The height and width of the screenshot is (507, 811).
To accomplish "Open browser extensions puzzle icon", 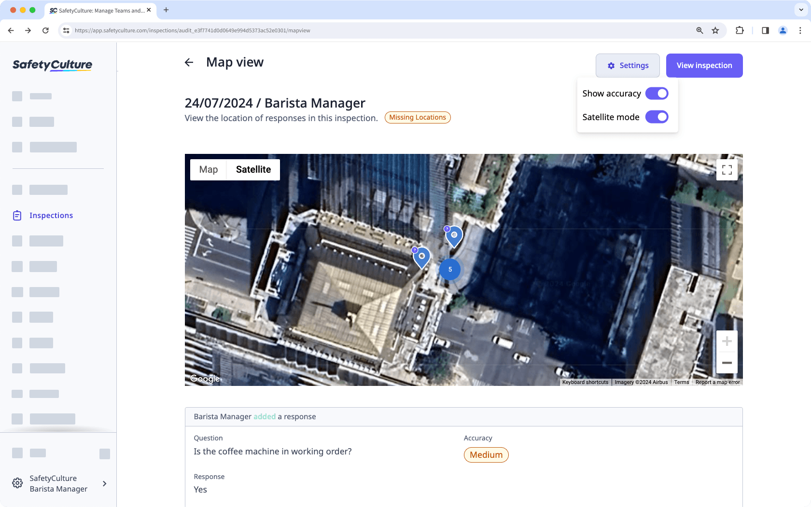I will pos(740,30).
